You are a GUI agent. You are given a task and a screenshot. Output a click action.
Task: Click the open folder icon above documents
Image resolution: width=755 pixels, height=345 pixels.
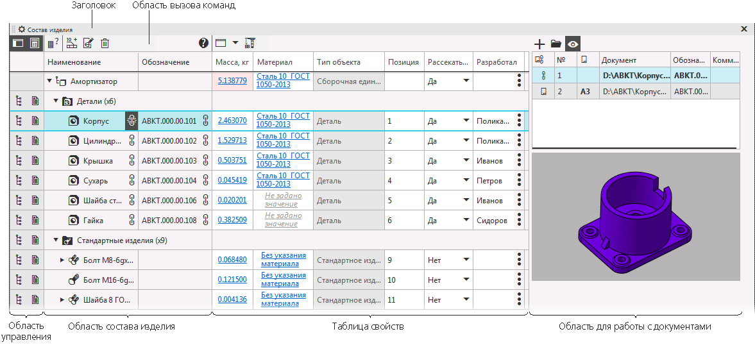556,44
